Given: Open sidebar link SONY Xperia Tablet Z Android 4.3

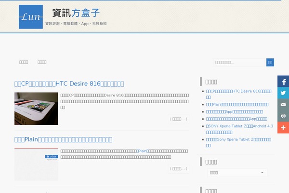Looking at the screenshot, I should [239, 129].
